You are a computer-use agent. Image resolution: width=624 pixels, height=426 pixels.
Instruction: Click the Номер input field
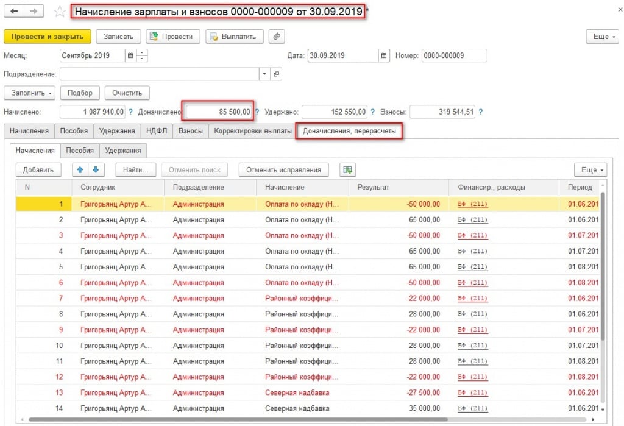(x=453, y=55)
